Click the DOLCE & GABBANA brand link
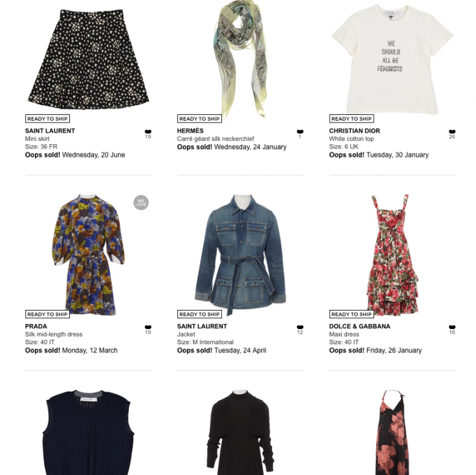 point(360,326)
